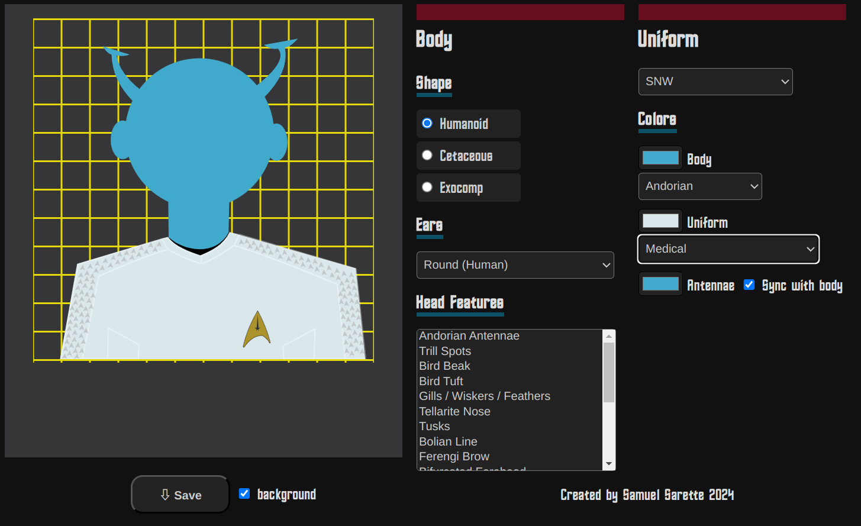861x526 pixels.
Task: Select Gills / Wiskers / Feathers option
Action: coord(509,396)
